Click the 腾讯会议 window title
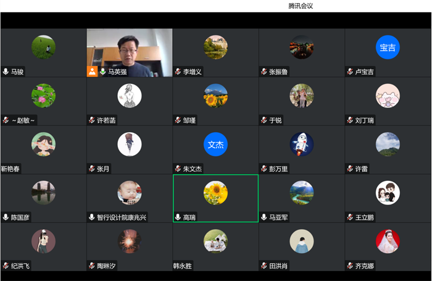The width and height of the screenshot is (432, 281). coord(301,6)
